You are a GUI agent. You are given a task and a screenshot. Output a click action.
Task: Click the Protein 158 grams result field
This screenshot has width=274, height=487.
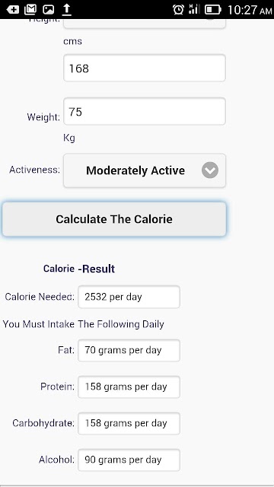pyautogui.click(x=129, y=387)
